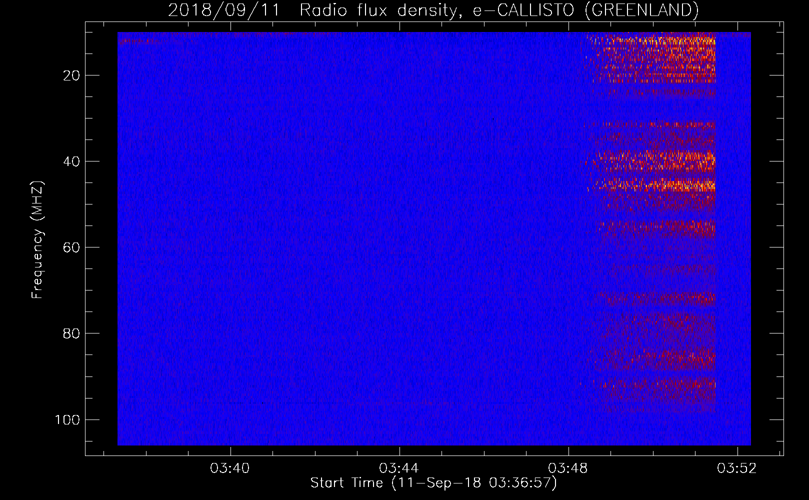Click the date "2018/09/11" in the title
Image resolution: width=809 pixels, height=500 pixels.
point(223,10)
